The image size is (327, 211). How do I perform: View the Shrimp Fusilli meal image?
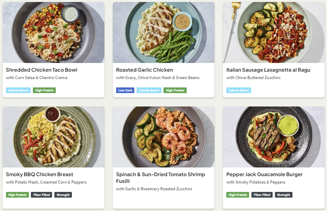pyautogui.click(x=163, y=137)
